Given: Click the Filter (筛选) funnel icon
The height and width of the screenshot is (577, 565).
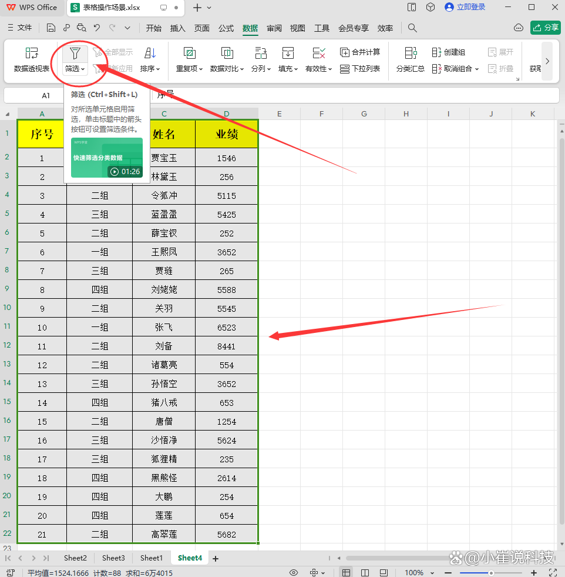Looking at the screenshot, I should pos(75,54).
